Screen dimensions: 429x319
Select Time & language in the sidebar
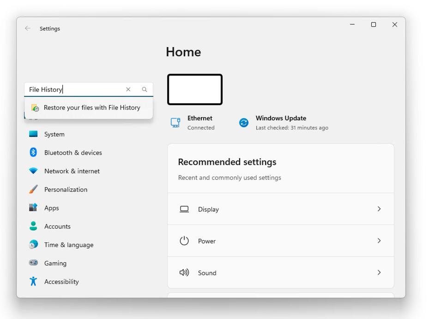click(69, 245)
